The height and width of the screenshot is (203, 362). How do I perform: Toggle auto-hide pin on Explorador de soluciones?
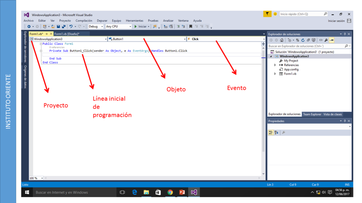(x=345, y=34)
